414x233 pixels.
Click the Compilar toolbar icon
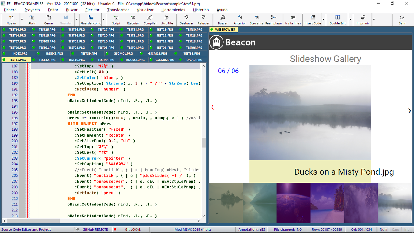(150, 17)
